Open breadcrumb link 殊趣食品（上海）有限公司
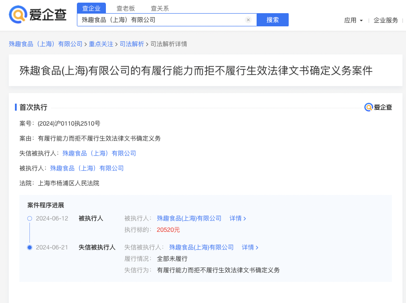This screenshot has width=406, height=303. tap(46, 44)
